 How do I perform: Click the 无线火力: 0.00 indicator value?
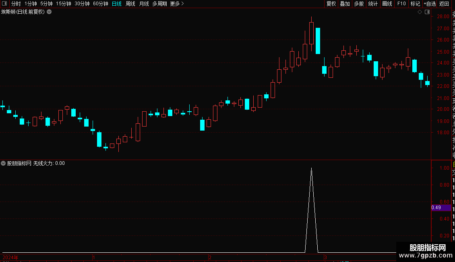[49, 163]
